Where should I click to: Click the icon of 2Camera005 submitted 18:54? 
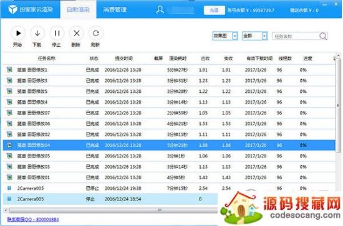(9, 199)
